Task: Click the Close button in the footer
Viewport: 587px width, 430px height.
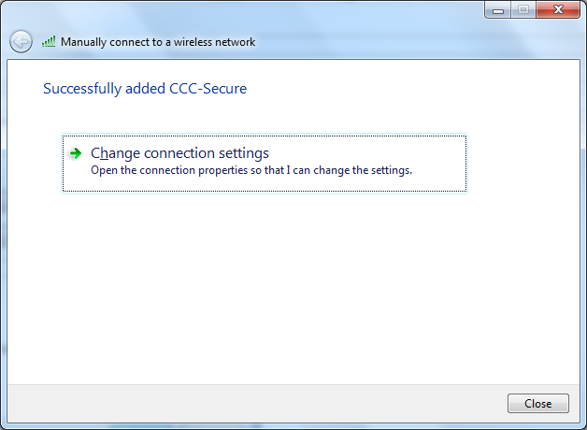Action: click(x=538, y=404)
